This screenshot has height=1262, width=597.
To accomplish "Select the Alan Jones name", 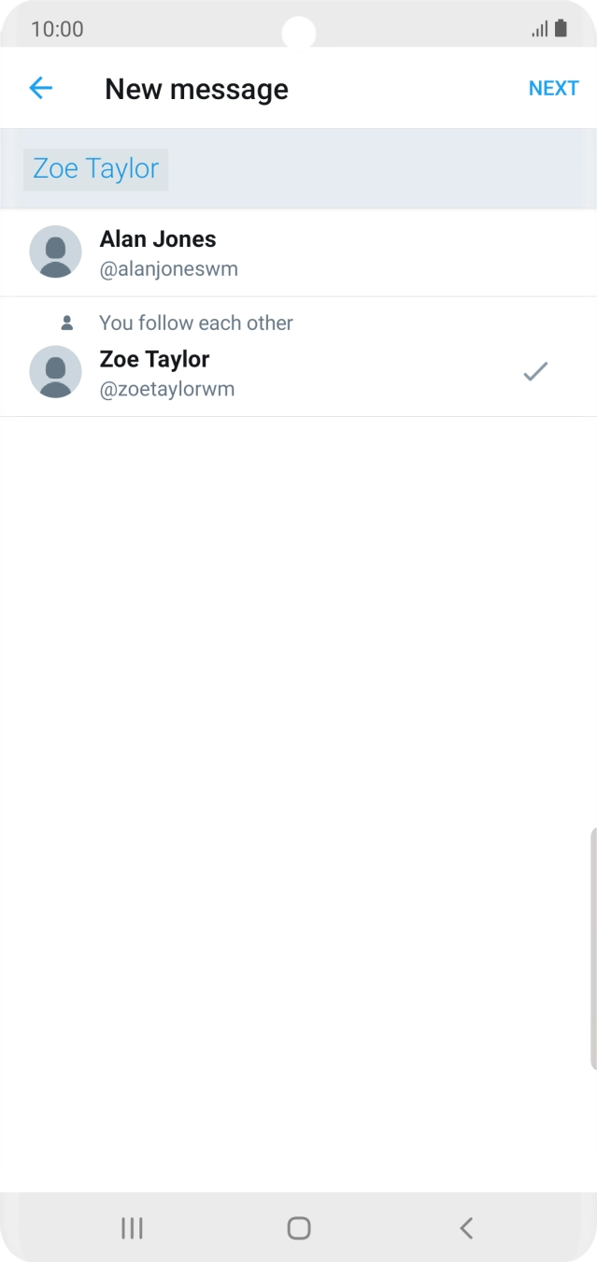I will coord(158,239).
